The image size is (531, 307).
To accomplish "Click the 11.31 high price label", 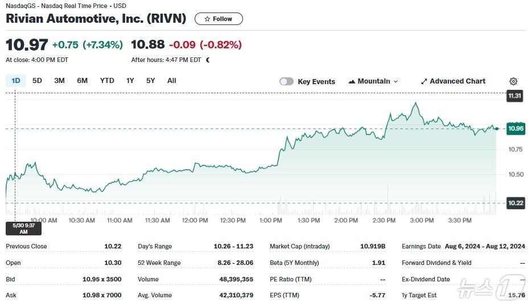I will pos(515,96).
